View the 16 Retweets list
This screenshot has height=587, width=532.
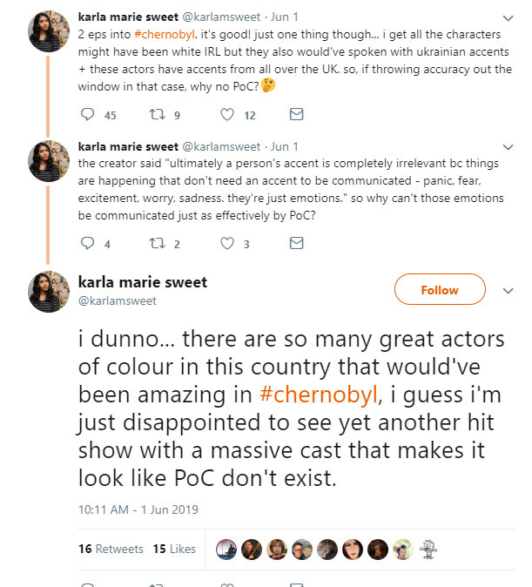(x=111, y=549)
